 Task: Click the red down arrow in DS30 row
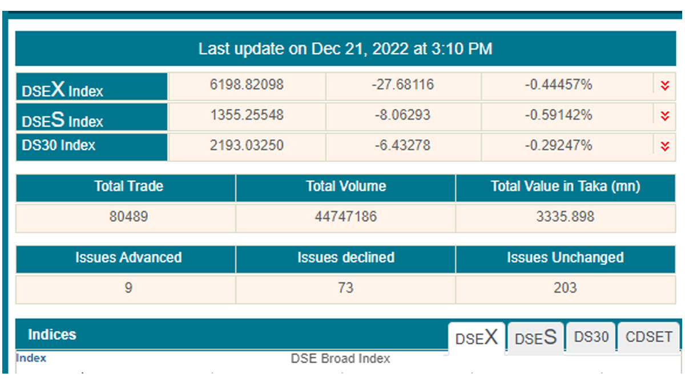click(x=664, y=146)
